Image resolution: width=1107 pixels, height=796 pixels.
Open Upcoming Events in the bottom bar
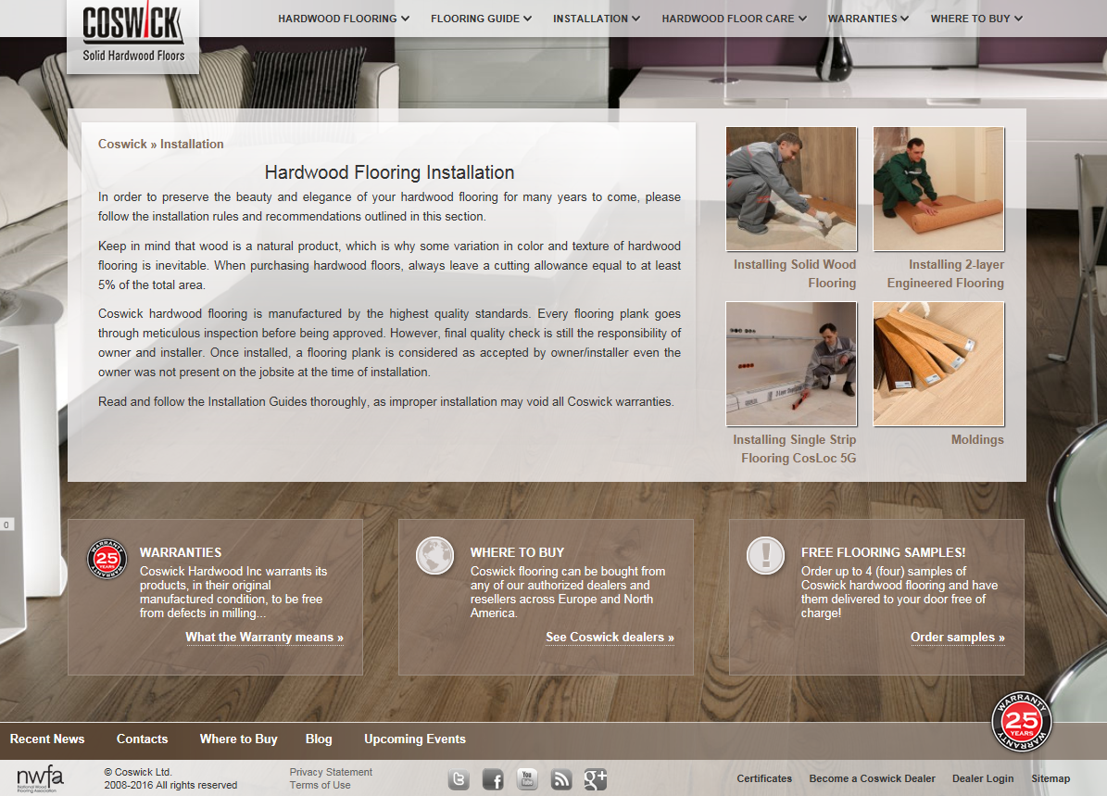point(415,739)
